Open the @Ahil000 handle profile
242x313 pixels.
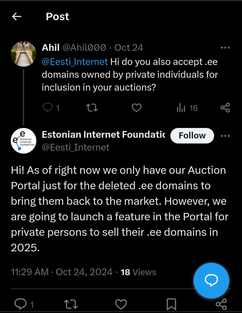coord(84,48)
